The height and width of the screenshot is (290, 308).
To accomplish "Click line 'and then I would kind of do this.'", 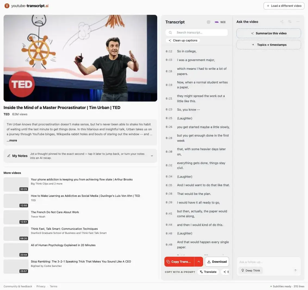I will pos(200,225).
